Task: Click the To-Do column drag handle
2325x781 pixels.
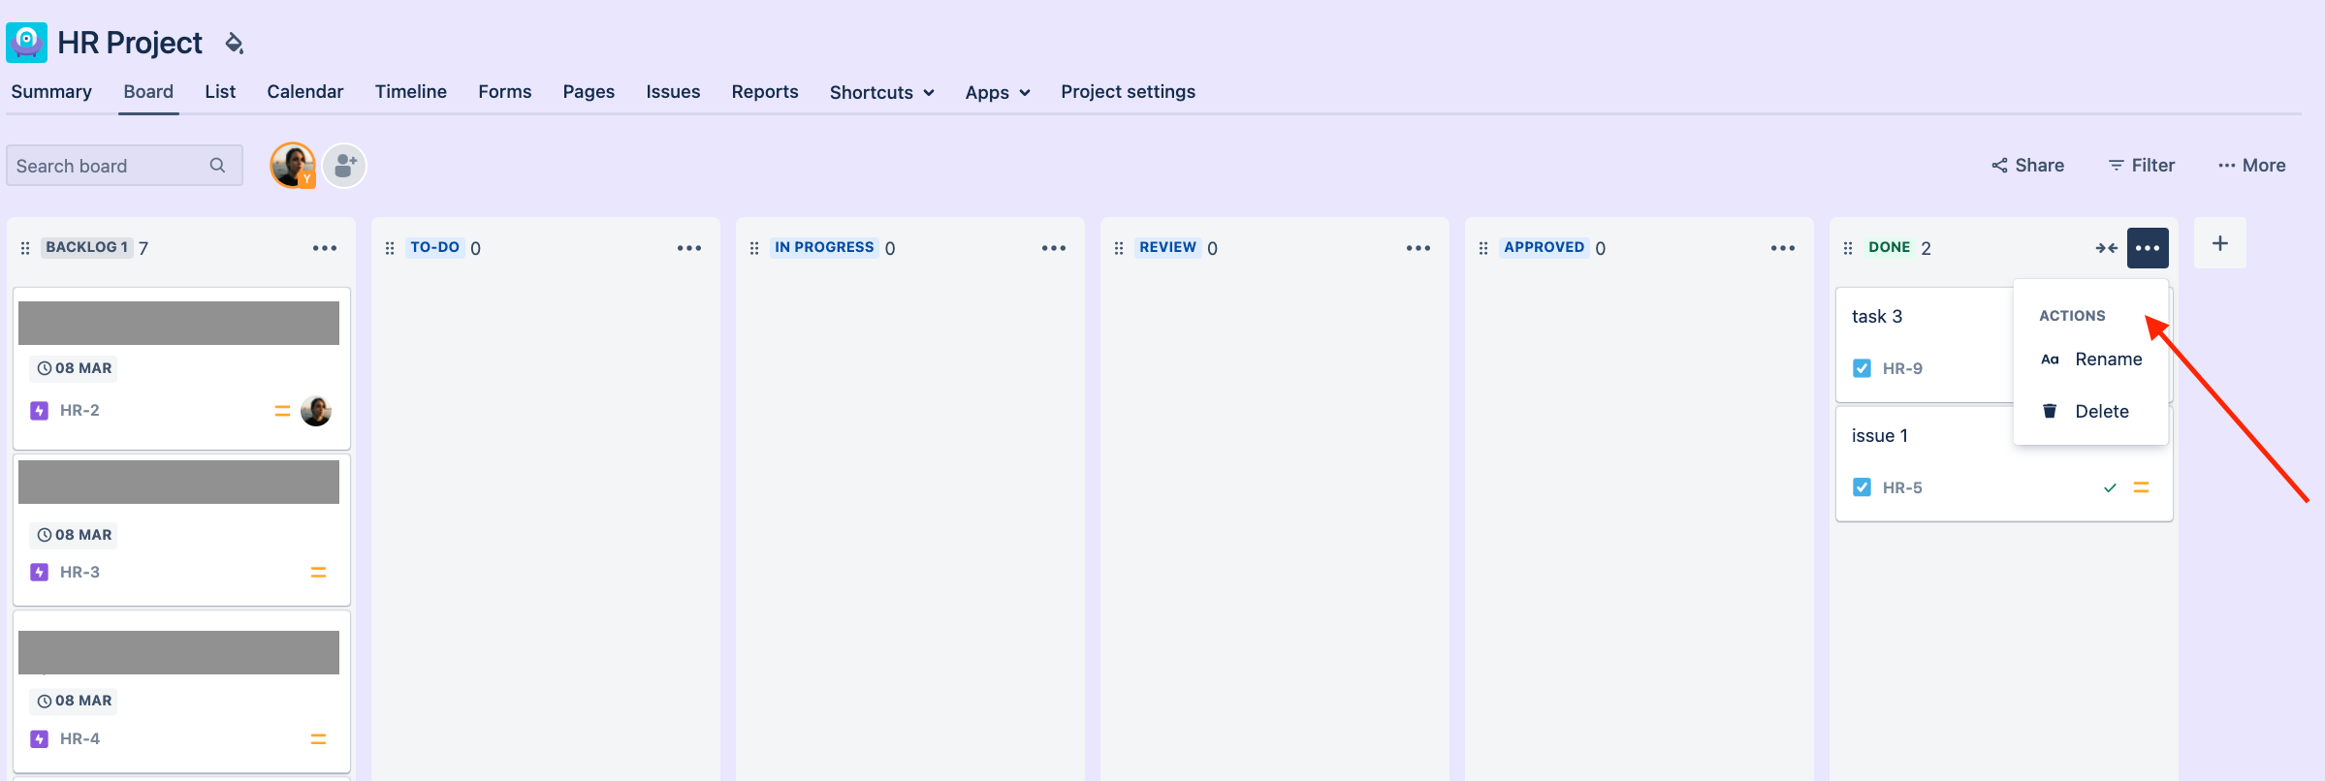Action: (390, 248)
